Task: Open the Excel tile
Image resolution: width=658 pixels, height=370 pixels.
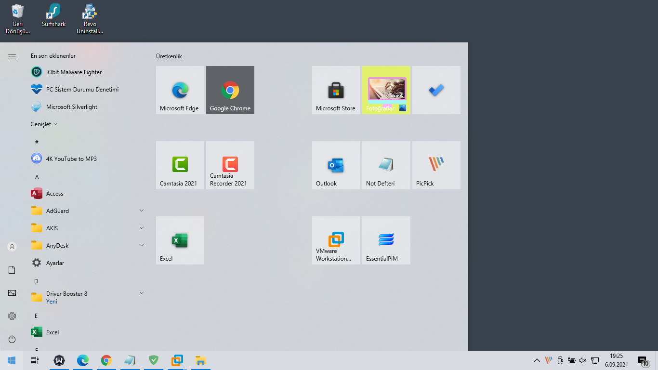Action: point(180,240)
